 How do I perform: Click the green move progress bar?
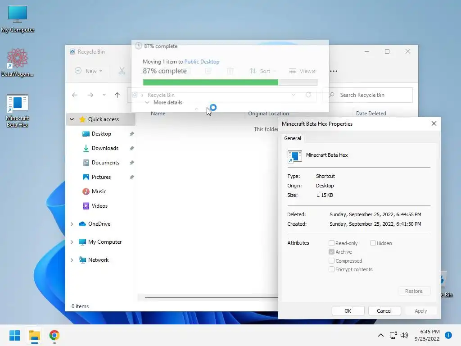(230, 82)
